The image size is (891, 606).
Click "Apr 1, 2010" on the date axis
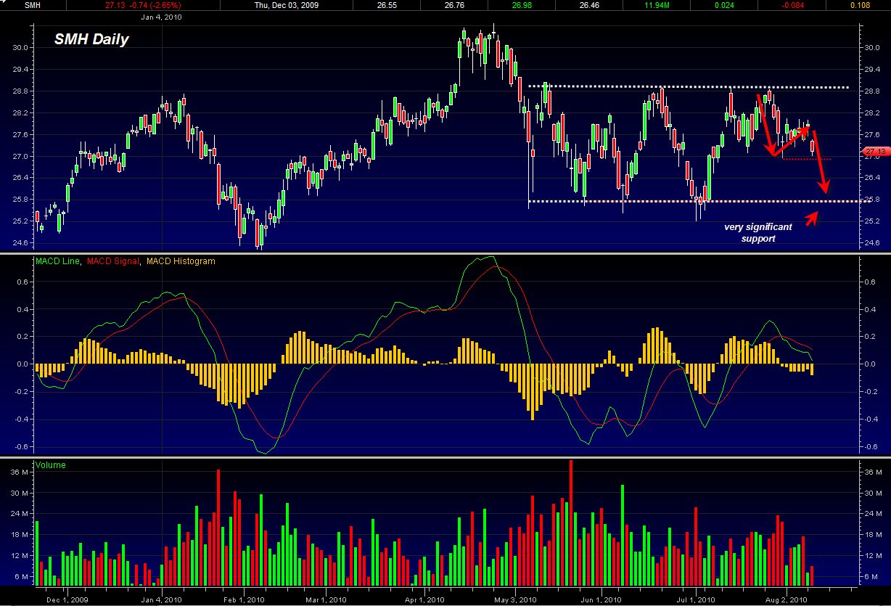[x=424, y=599]
